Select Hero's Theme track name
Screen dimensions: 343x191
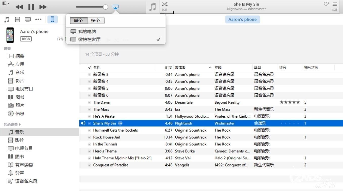pyautogui.click(x=105, y=151)
